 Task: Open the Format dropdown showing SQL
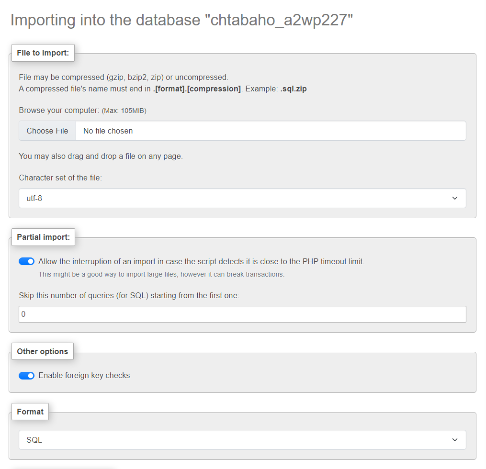click(242, 440)
